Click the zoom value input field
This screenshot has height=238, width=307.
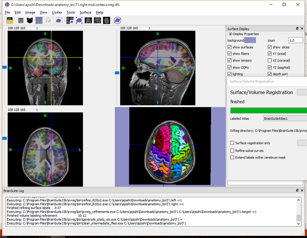tap(295, 40)
